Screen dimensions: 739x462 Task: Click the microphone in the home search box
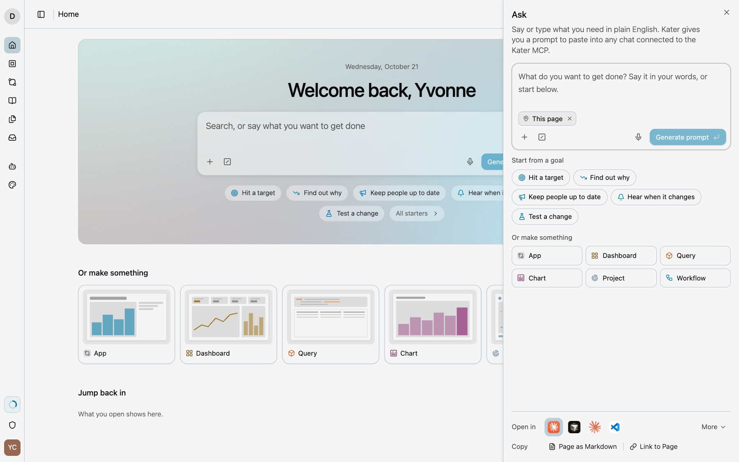pos(470,162)
